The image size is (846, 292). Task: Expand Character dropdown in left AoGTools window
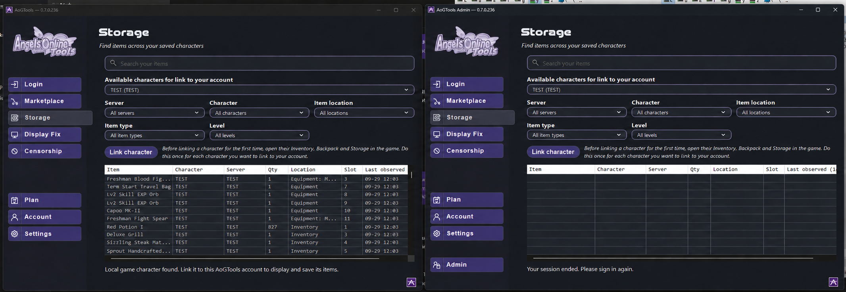pyautogui.click(x=259, y=113)
